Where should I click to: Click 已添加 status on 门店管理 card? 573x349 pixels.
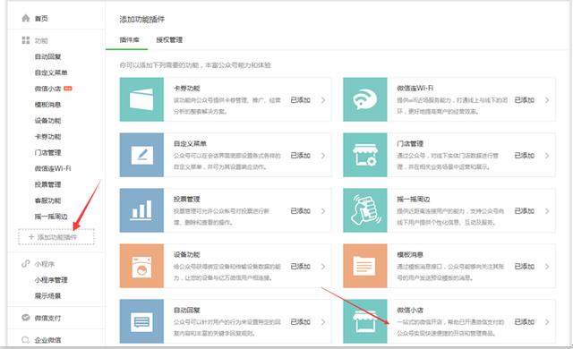coord(525,155)
